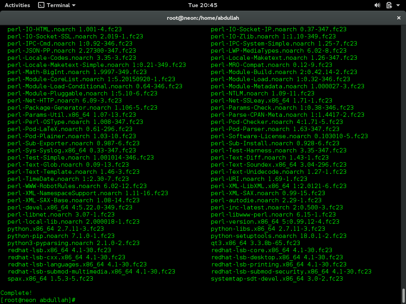Select perl-Math-BigInt.noarch line
Screen dimensions: 406x304
[x=77, y=72]
